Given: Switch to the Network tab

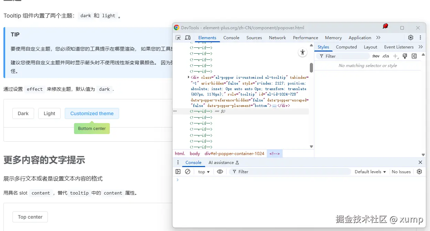Looking at the screenshot, I should click(277, 38).
